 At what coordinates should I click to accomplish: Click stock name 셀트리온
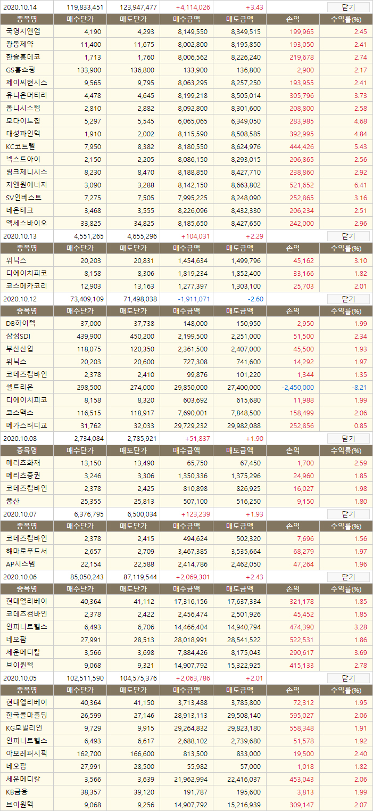click(20, 387)
